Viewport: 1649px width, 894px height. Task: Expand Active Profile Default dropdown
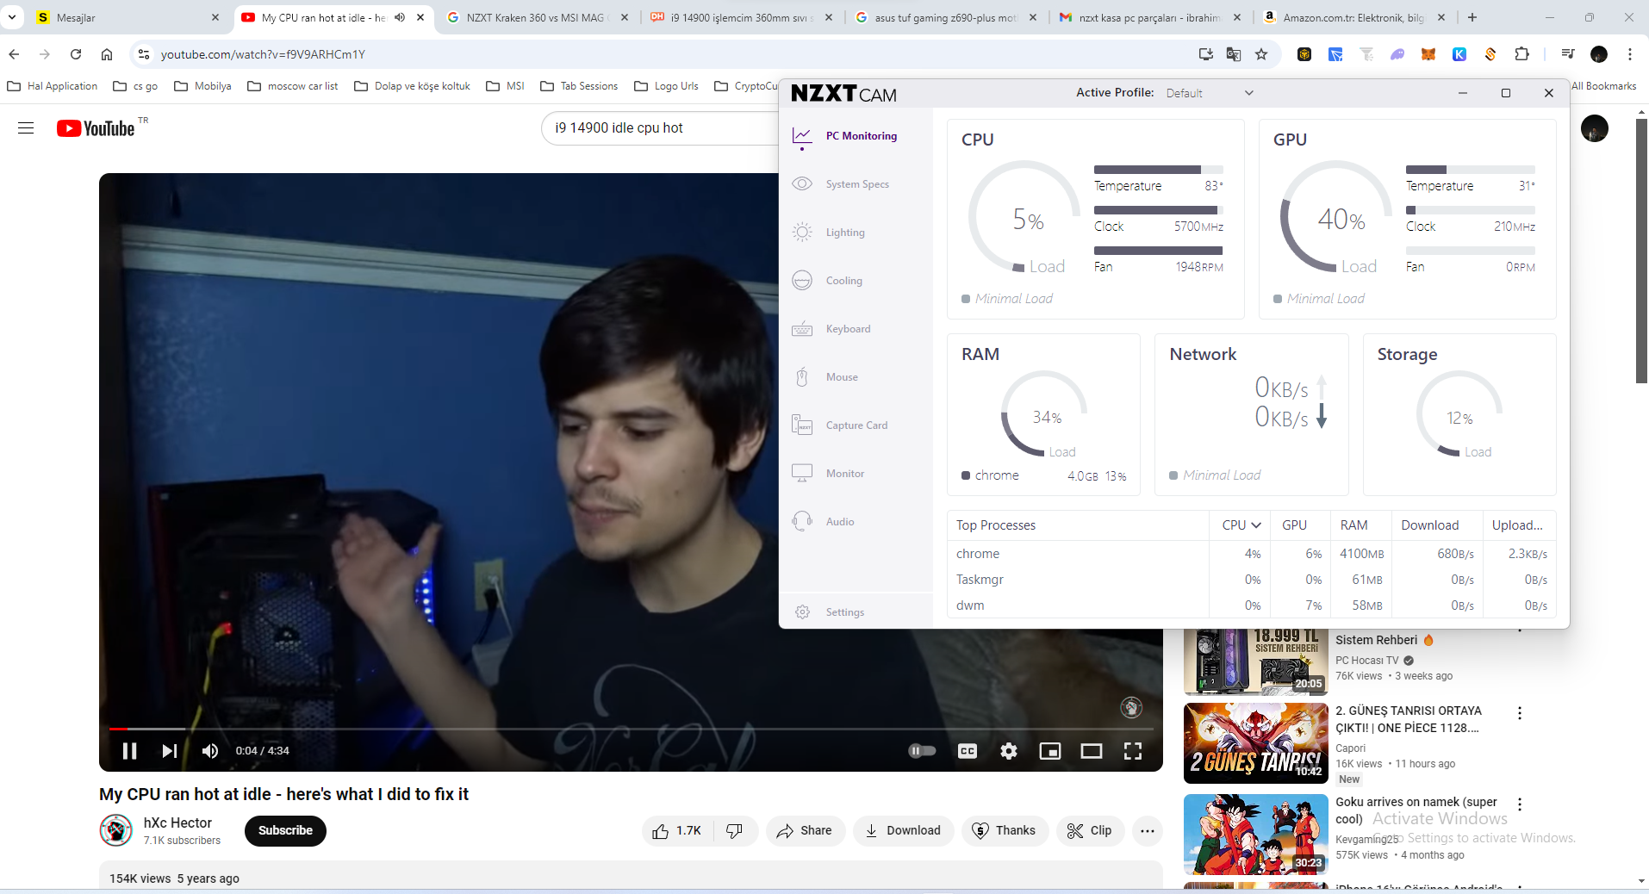coord(1210,93)
